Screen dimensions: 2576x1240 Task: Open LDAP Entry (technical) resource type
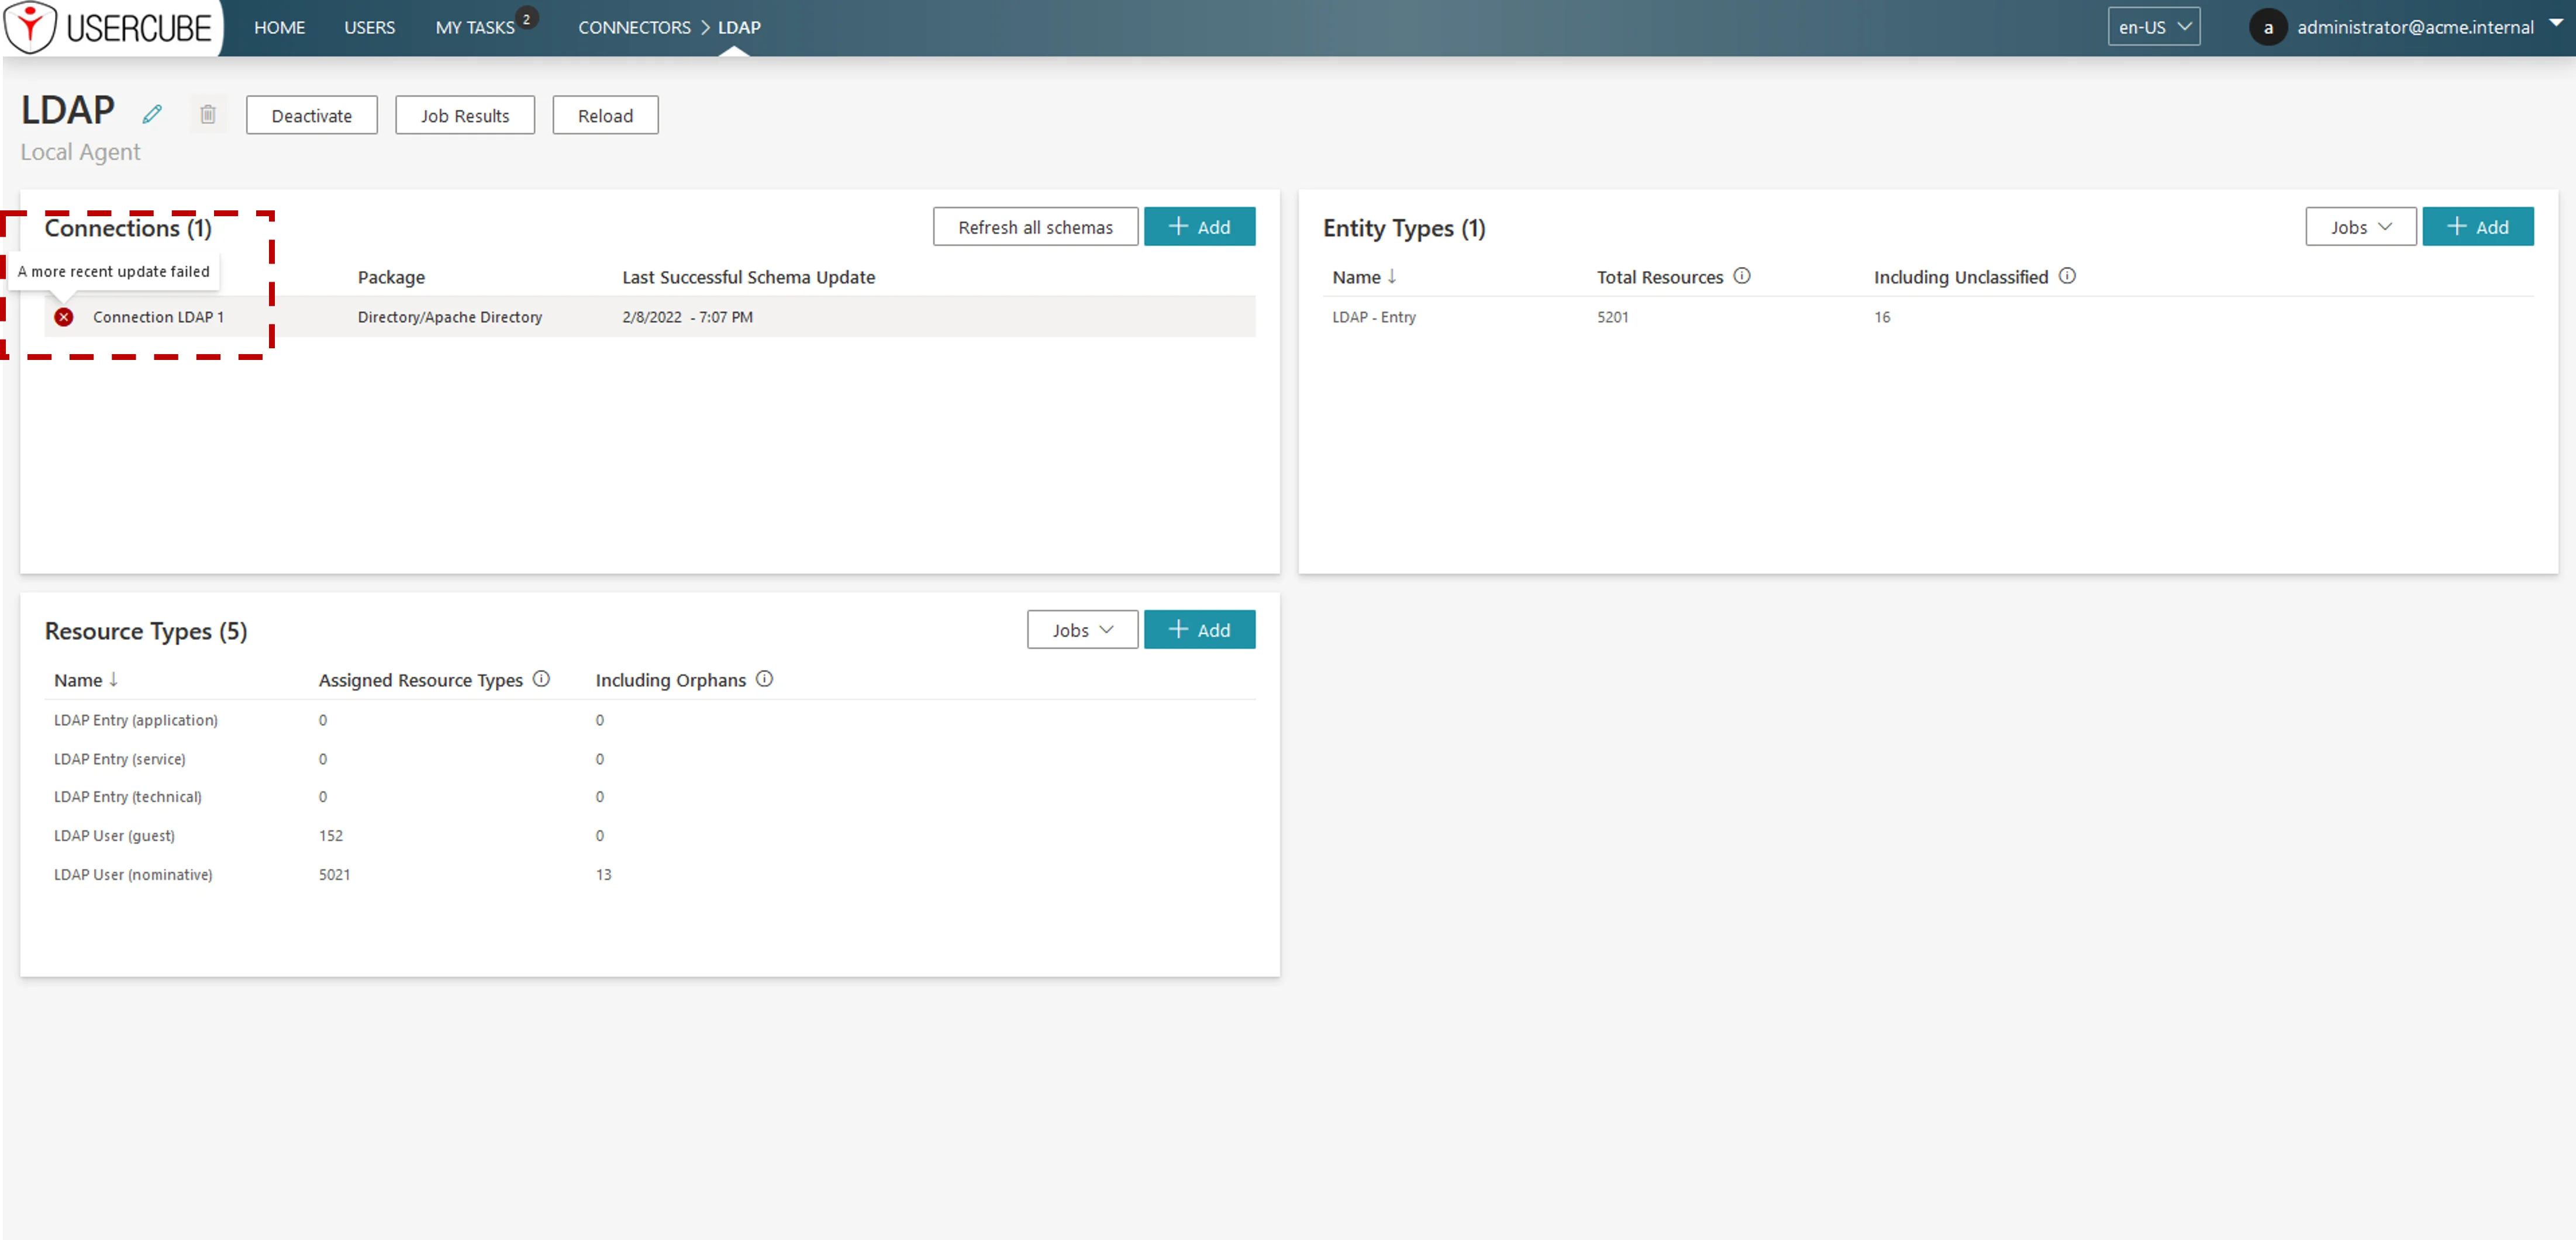click(127, 796)
